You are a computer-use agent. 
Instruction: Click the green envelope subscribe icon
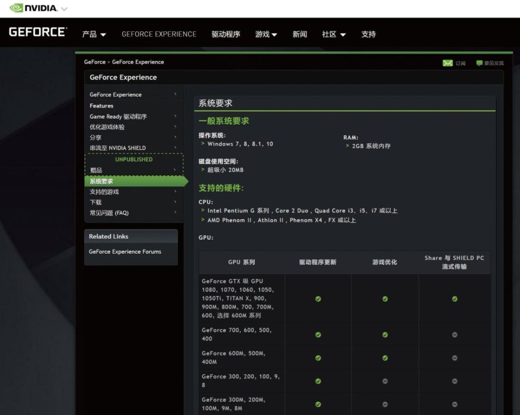tap(448, 63)
